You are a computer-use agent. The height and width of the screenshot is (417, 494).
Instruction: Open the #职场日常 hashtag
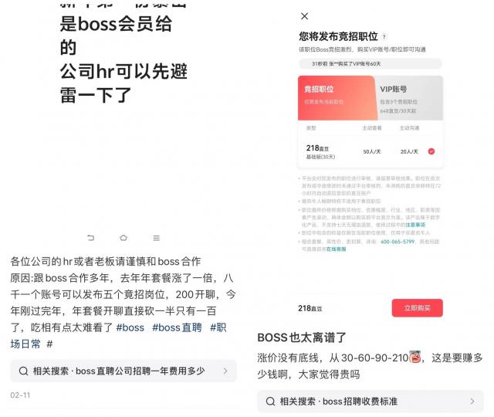[x=118, y=336]
